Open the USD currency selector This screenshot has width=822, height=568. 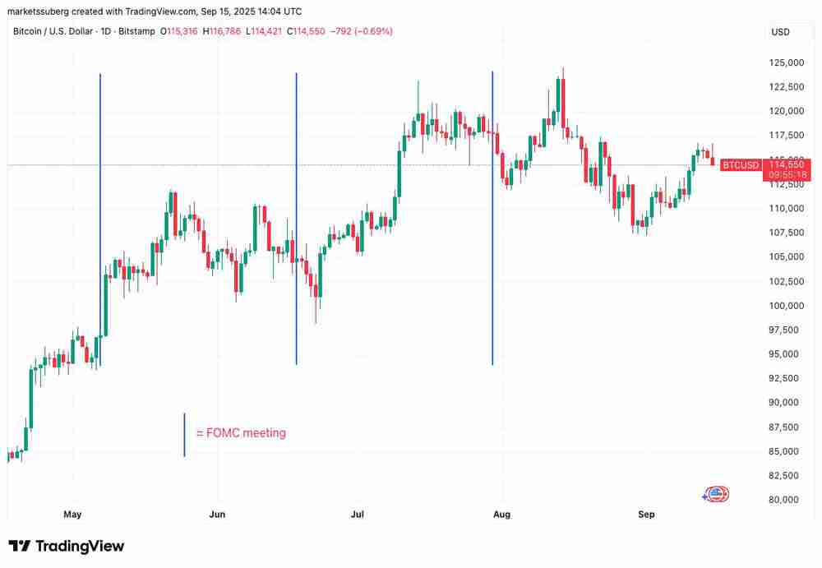click(780, 32)
